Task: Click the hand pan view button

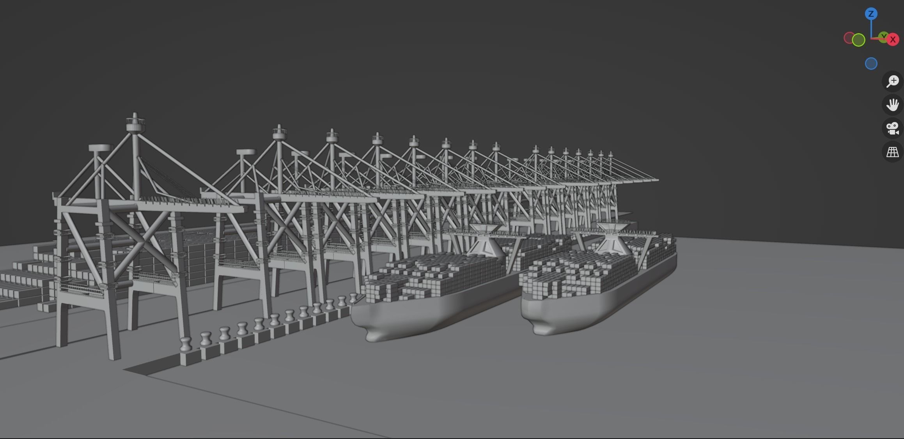Action: (x=893, y=105)
